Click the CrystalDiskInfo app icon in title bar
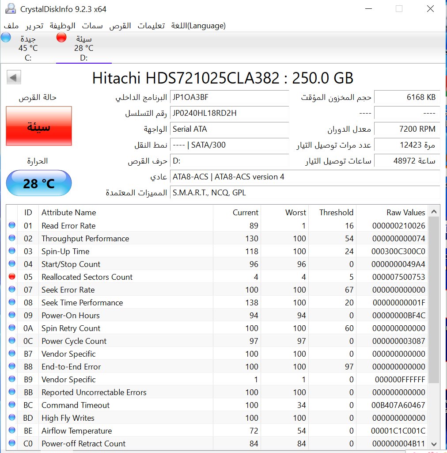 [x=11, y=9]
